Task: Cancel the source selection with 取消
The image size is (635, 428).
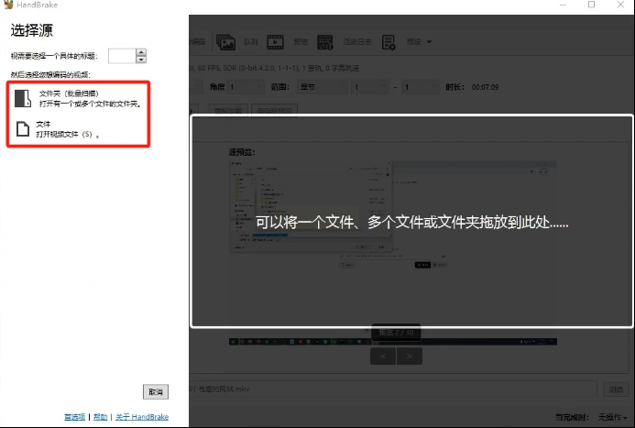Action: pos(156,391)
